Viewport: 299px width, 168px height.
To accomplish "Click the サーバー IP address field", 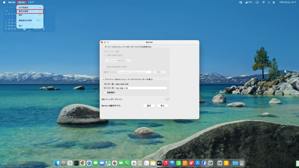I will click(x=141, y=88).
